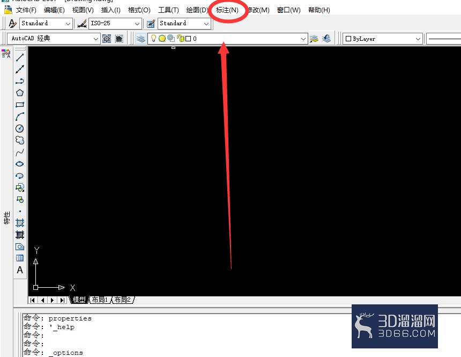
Task: Click the properties palette icon at top-left
Action: click(6, 54)
